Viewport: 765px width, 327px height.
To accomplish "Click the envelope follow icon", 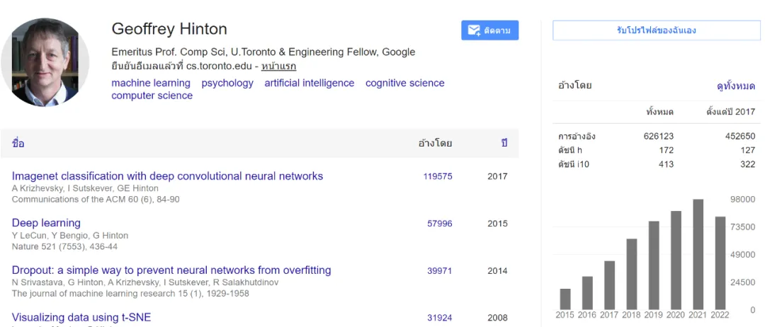I will (x=472, y=30).
